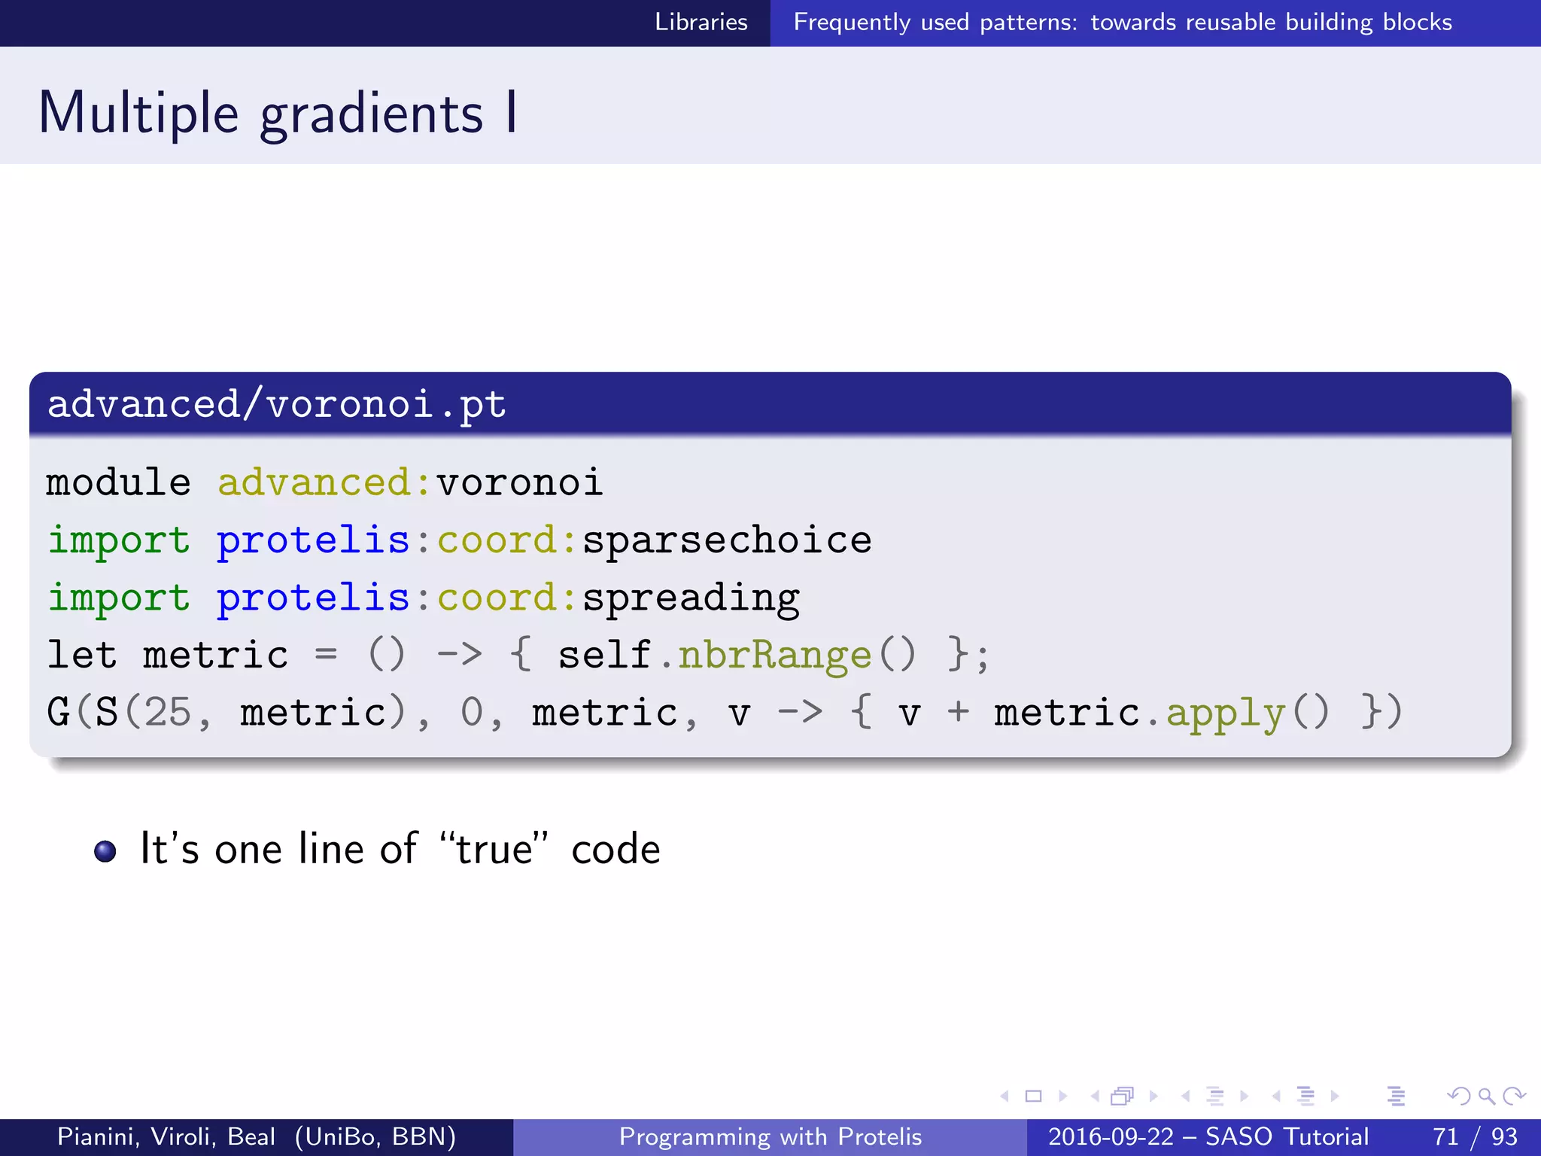1541x1156 pixels.
Task: Click the previous frame arrow
Action: click(x=1095, y=1097)
